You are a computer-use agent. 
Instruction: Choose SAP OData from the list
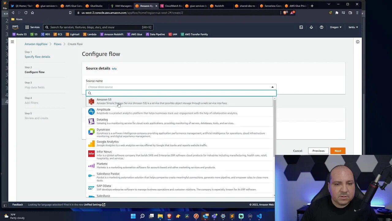179,188
